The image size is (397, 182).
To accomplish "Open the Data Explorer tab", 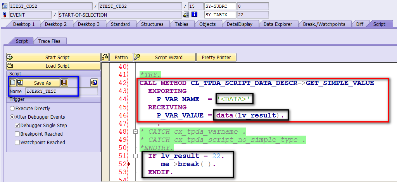I will point(278,24).
